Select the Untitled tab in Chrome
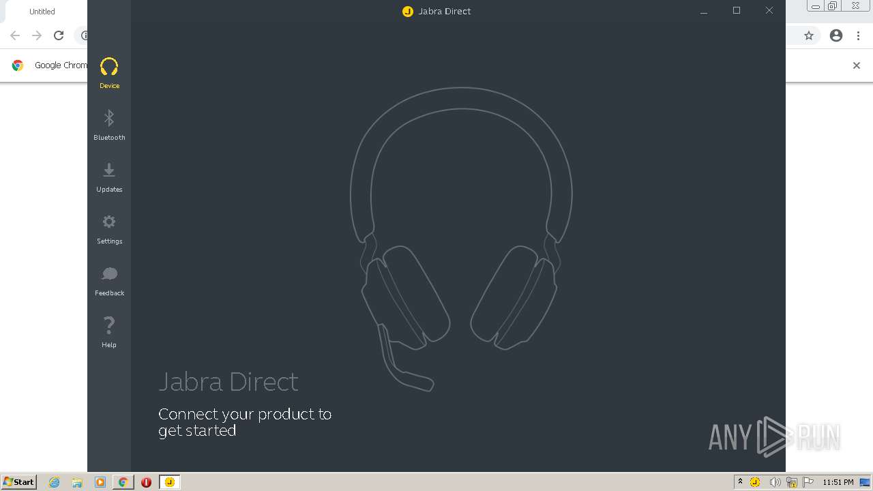This screenshot has width=873, height=491. click(x=44, y=12)
